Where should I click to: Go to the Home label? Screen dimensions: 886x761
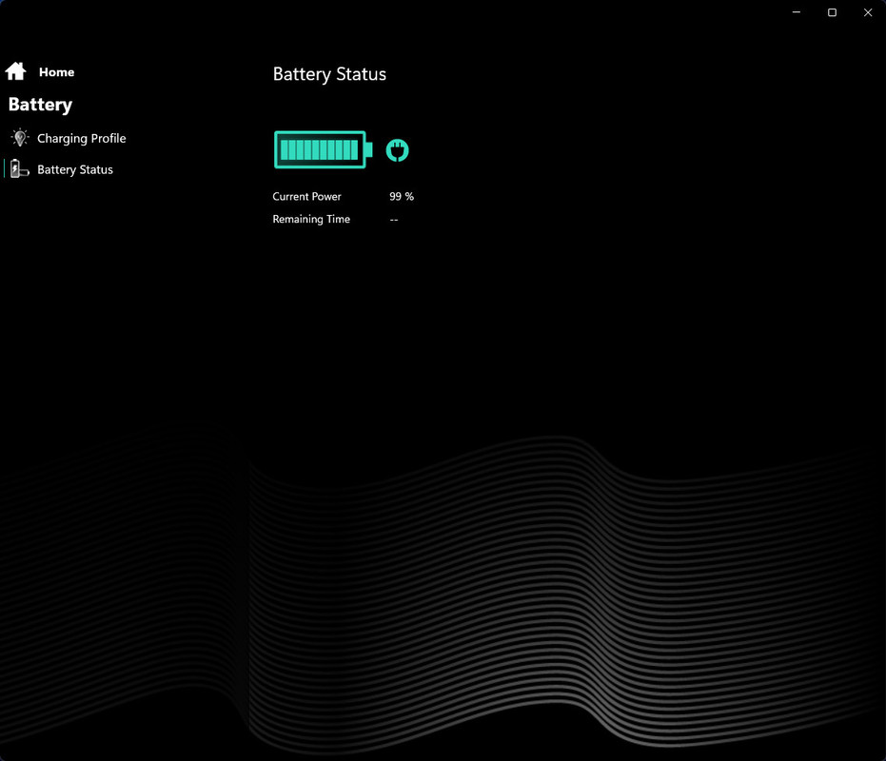coord(56,72)
